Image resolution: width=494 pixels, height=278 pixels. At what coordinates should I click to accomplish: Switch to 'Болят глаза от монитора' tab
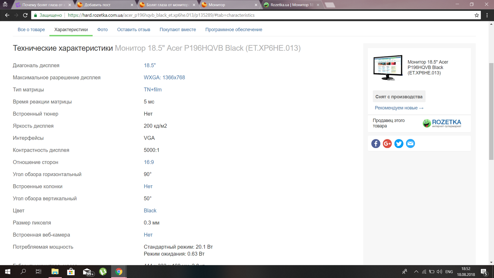167,5
